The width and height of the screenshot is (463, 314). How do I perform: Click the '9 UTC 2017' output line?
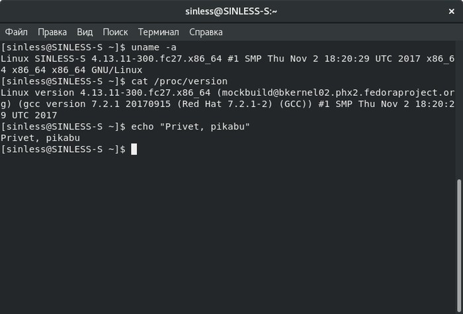pos(29,115)
